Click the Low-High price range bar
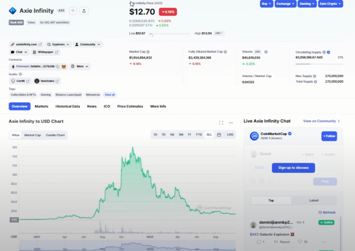Image resolution: width=355 pixels, height=251 pixels. point(170,34)
